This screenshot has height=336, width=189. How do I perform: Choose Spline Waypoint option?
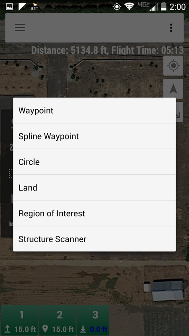[x=94, y=136]
